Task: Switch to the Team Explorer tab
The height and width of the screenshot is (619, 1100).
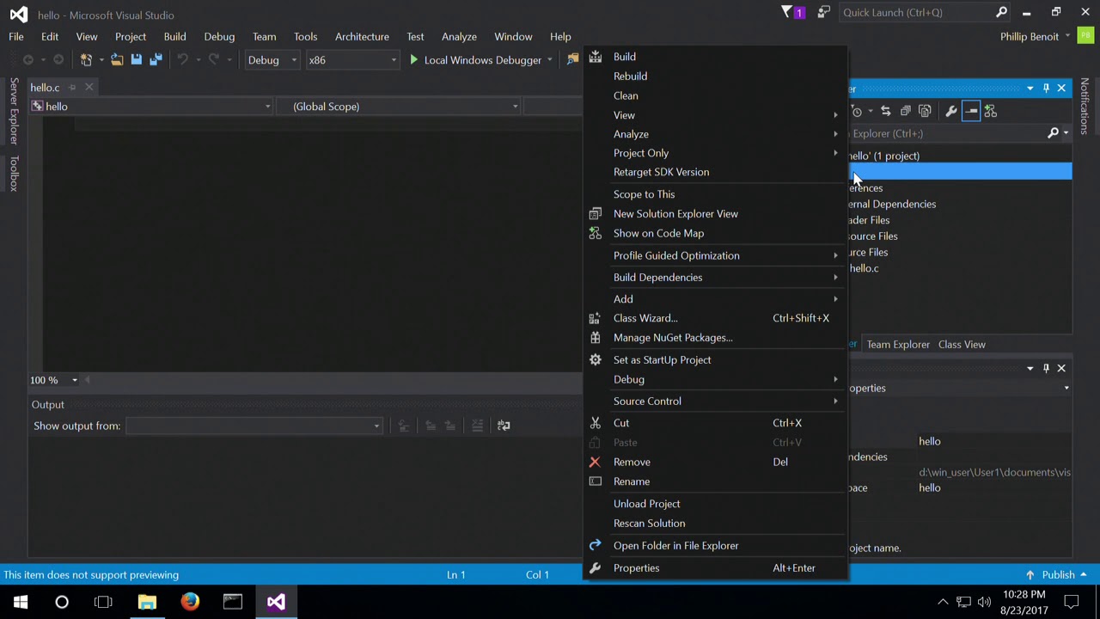Action: pyautogui.click(x=898, y=345)
